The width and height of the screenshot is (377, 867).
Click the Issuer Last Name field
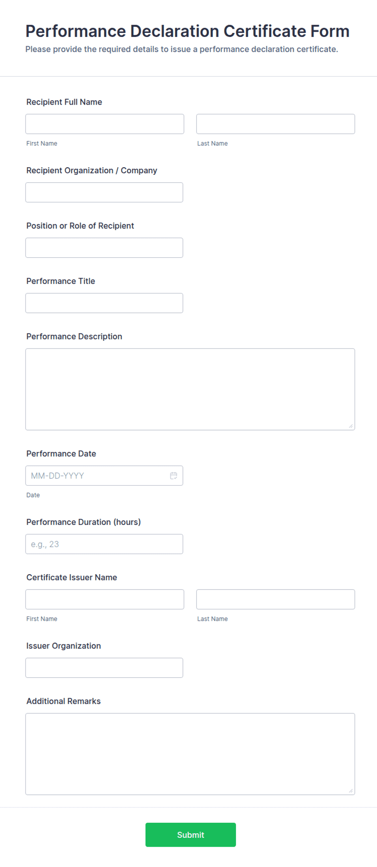pos(276,599)
